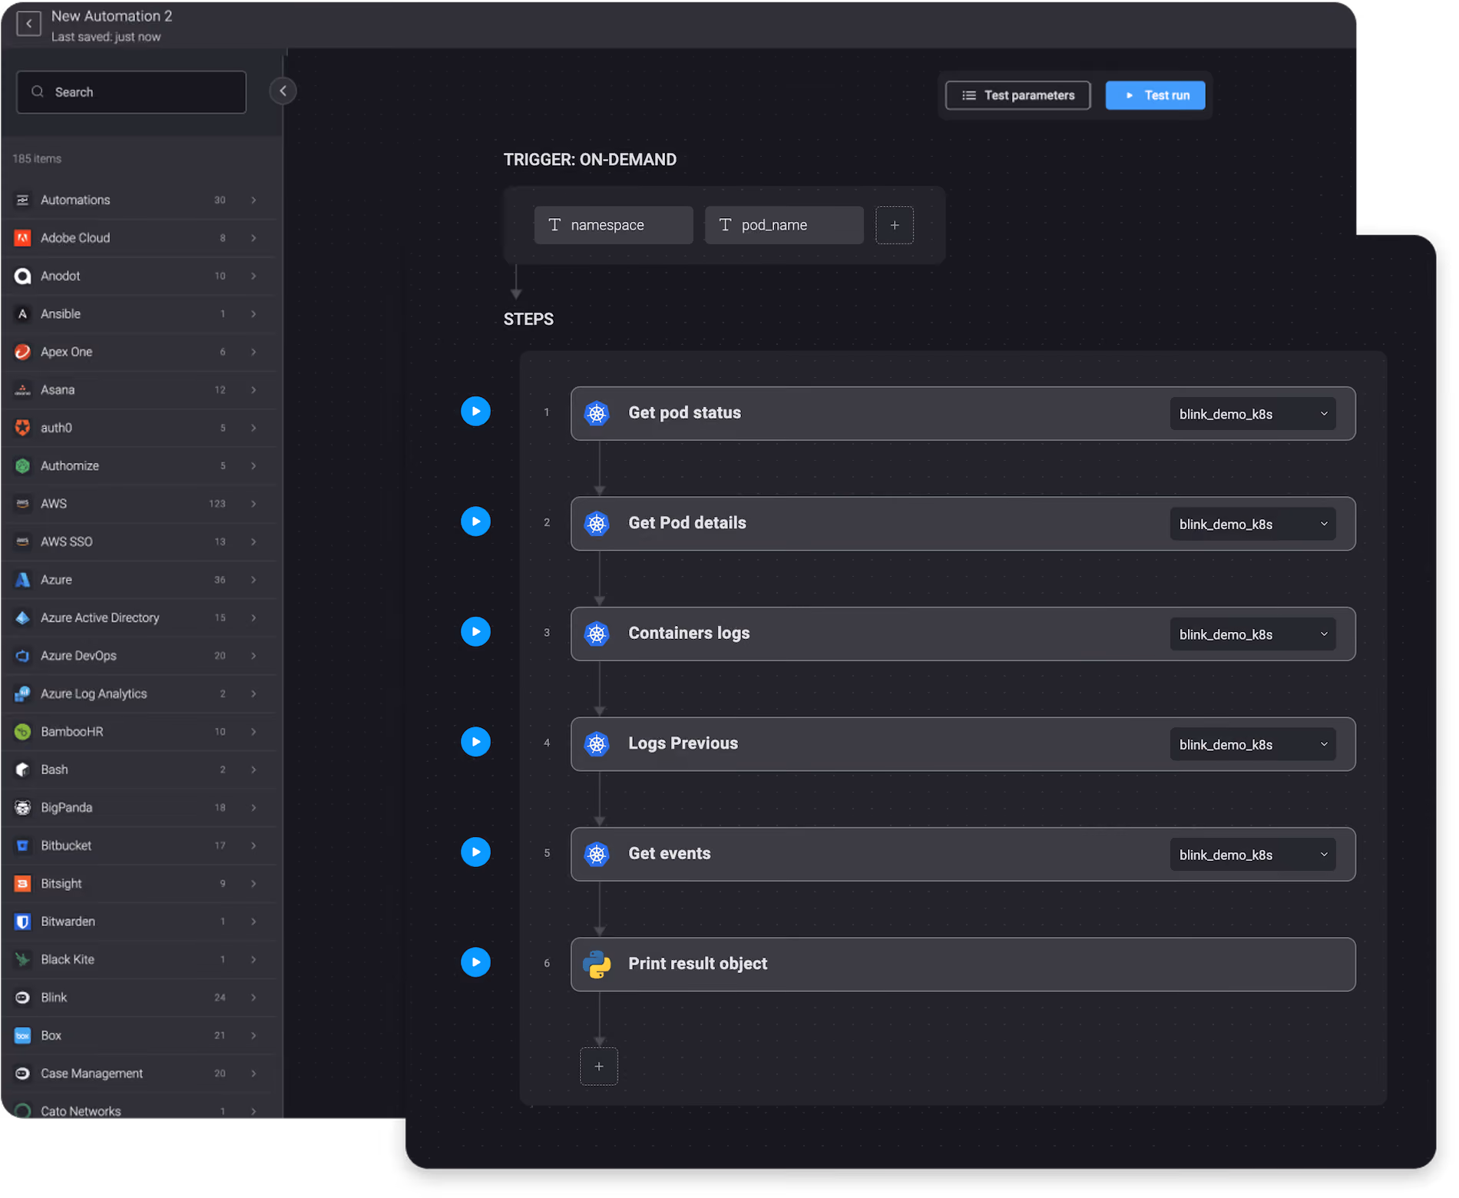
Task: Click into the sidebar Search field
Action: pyautogui.click(x=131, y=92)
